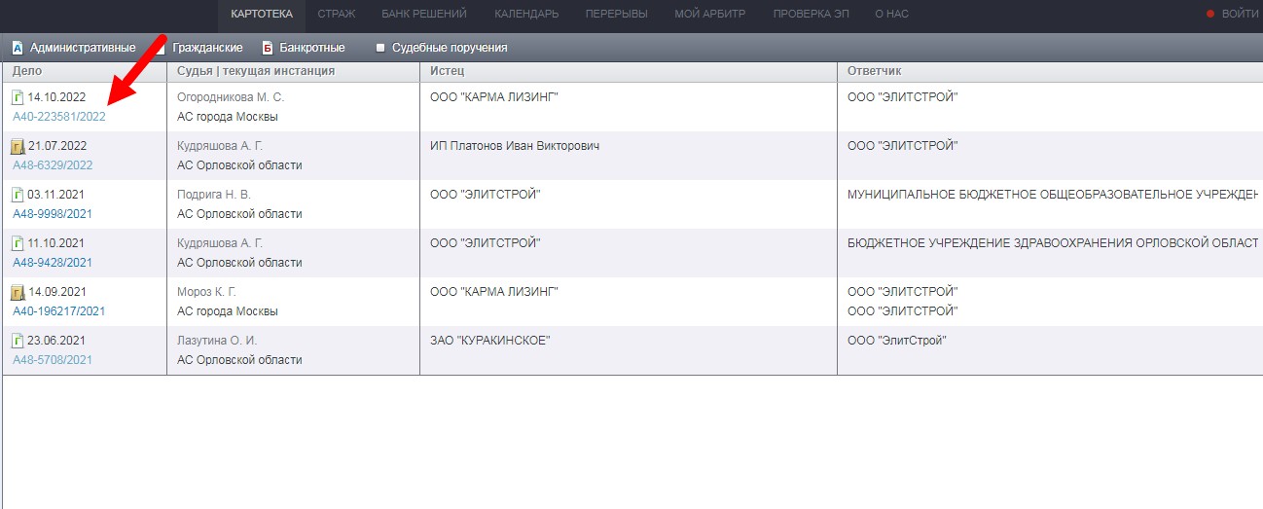Select the Проверка ЭП menu item
The height and width of the screenshot is (509, 1263).
811,14
